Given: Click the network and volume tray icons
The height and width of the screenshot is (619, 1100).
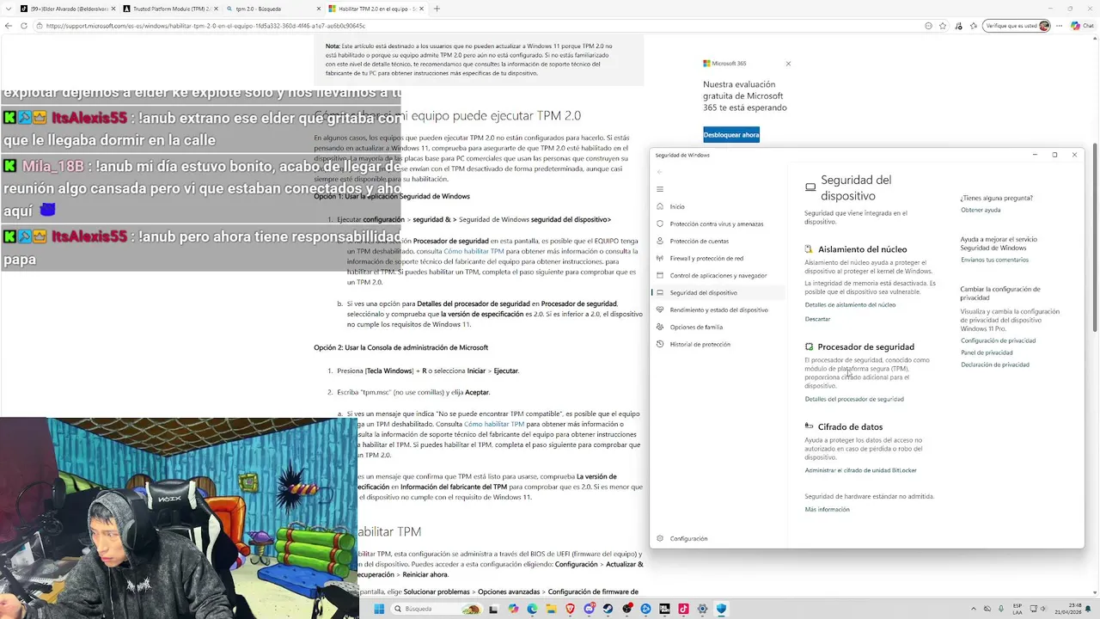Looking at the screenshot, I should 1037,609.
